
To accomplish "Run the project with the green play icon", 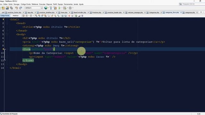I will [x=60, y=8].
